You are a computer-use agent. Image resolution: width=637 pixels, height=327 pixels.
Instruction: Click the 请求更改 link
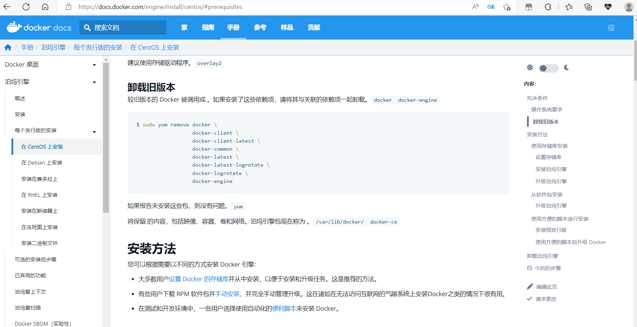546,299
